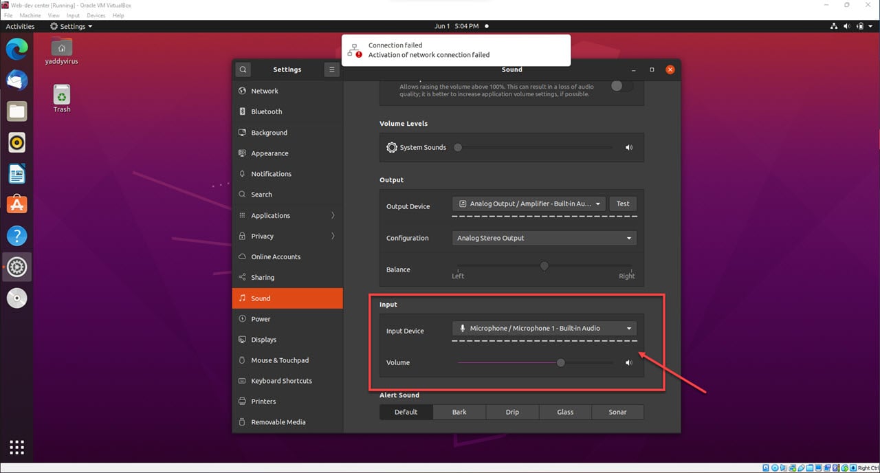Image resolution: width=880 pixels, height=473 pixels.
Task: Open the Configuration dropdown
Action: point(544,238)
